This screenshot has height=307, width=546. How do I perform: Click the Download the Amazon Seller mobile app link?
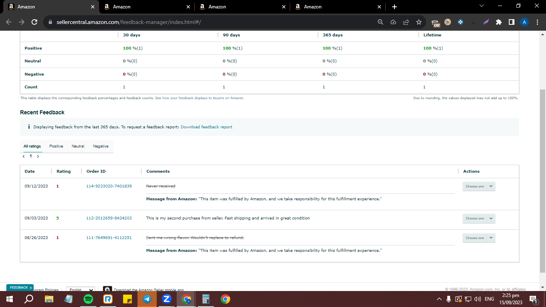point(149,289)
